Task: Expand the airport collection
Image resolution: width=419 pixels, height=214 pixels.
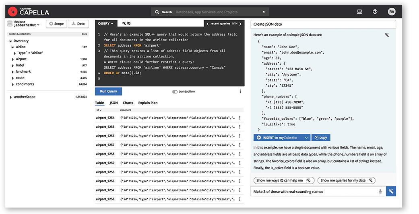Action: 12,59
